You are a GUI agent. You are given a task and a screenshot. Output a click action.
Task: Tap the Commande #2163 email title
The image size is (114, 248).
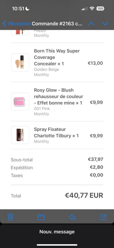pos(57,24)
